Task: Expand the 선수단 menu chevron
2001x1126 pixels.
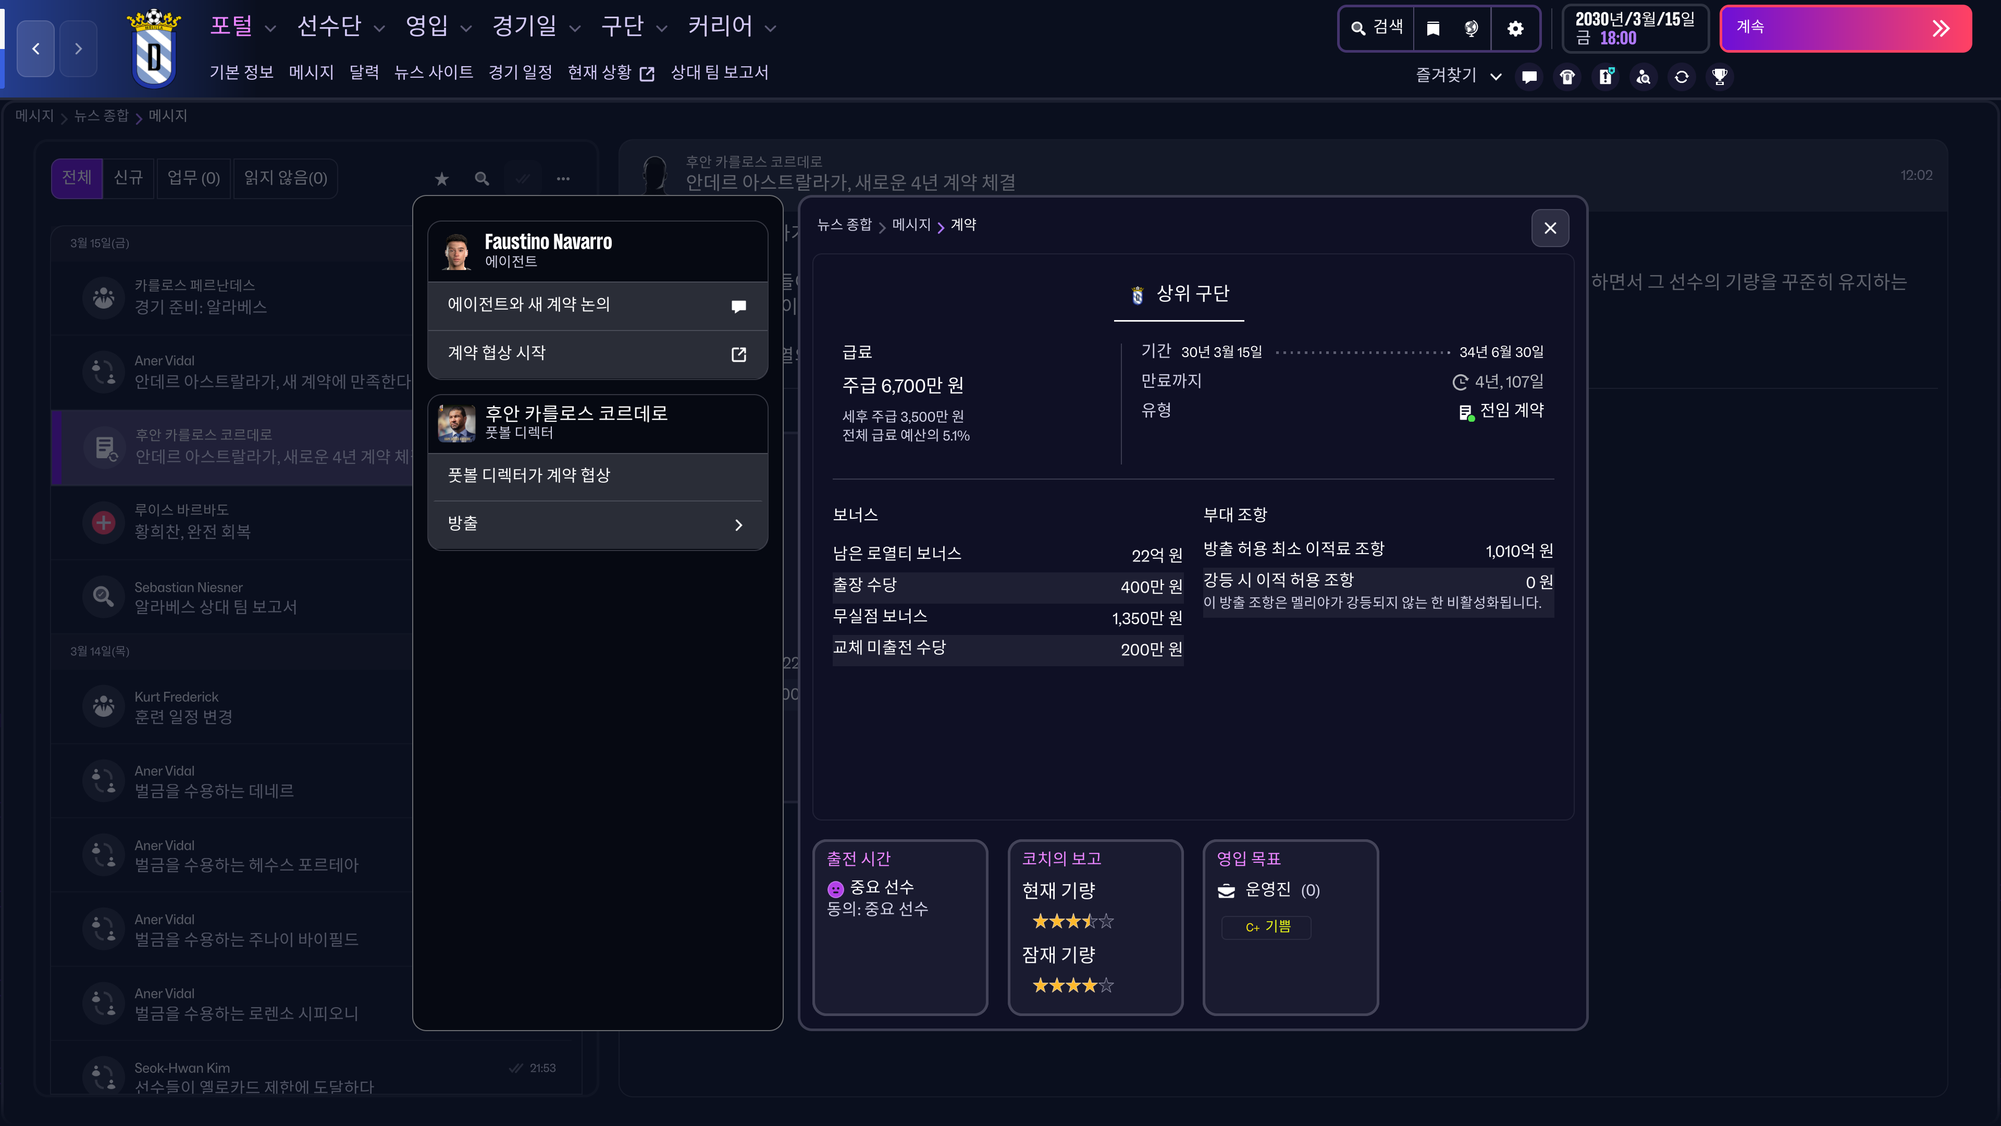Action: point(379,29)
